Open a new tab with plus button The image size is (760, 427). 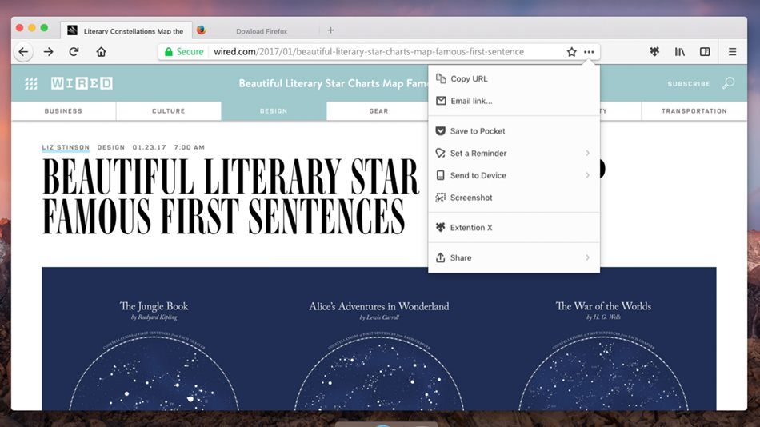(x=330, y=30)
